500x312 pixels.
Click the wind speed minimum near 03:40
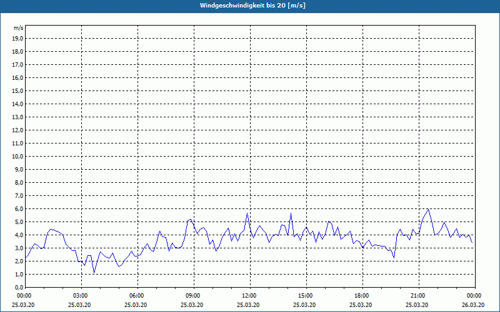[94, 273]
